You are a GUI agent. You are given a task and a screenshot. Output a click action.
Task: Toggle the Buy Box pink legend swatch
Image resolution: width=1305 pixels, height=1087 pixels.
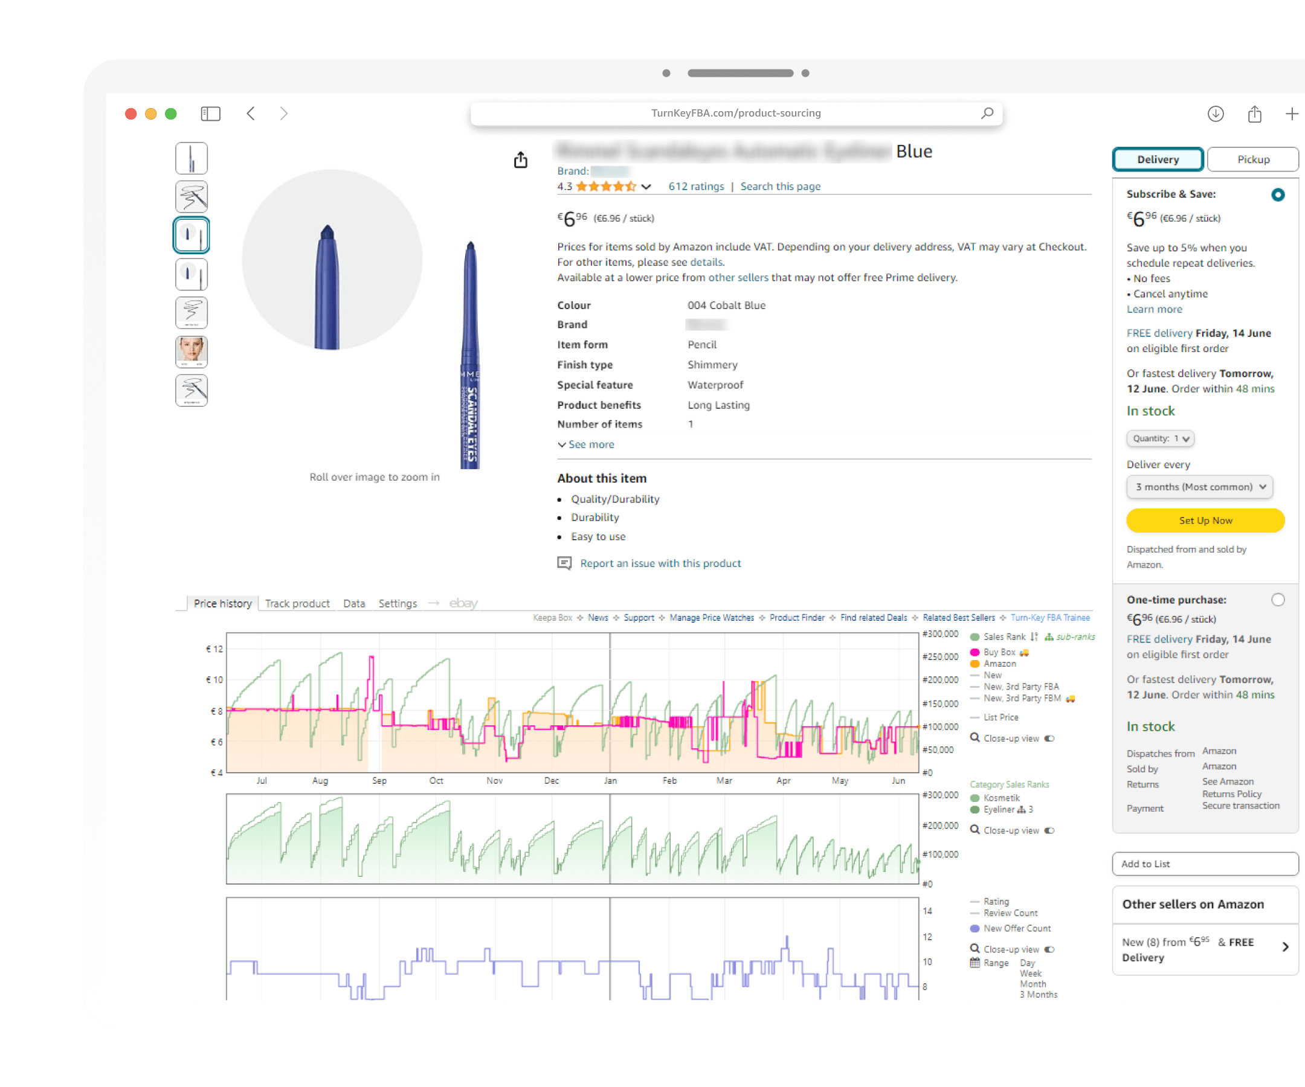(x=975, y=652)
